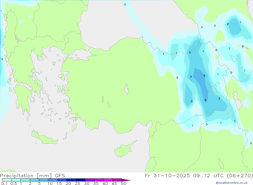Click the '45' legend scale label
The image size is (253, 185).
tap(114, 183)
